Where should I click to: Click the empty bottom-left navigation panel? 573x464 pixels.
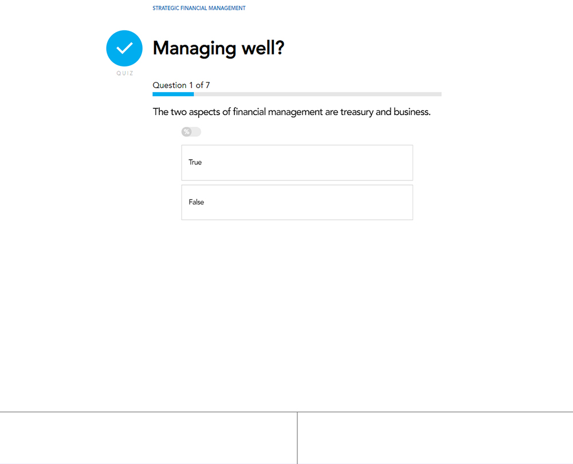[x=148, y=438]
